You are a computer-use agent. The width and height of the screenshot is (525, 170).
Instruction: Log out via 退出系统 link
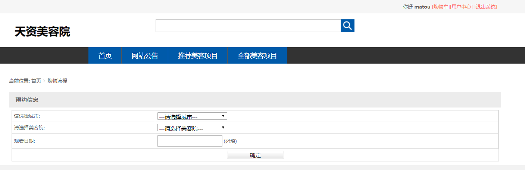pos(485,7)
